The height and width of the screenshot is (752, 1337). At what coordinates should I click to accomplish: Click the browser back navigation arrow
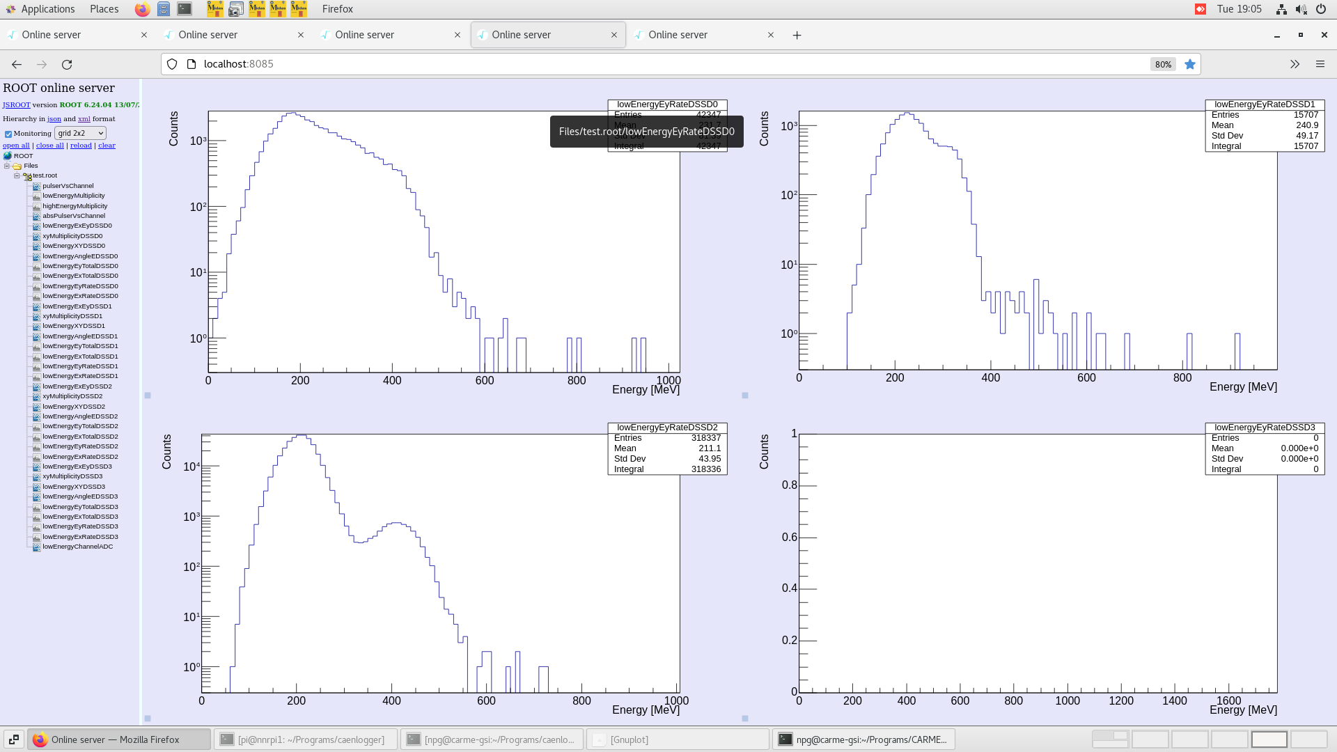(16, 64)
